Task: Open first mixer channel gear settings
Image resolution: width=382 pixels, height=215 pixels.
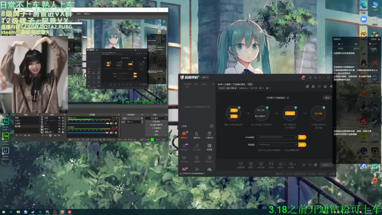Action: 116,123
